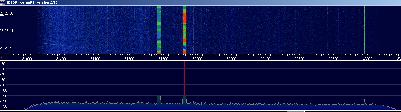Click the HDSDR application icon in title bar
Image resolution: width=401 pixels, height=112 pixels.
click(2, 2)
